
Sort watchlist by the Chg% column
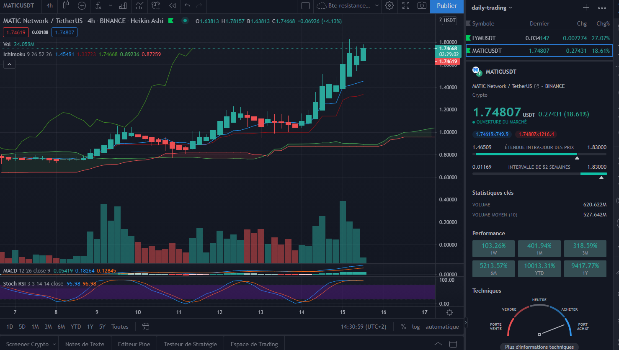603,23
